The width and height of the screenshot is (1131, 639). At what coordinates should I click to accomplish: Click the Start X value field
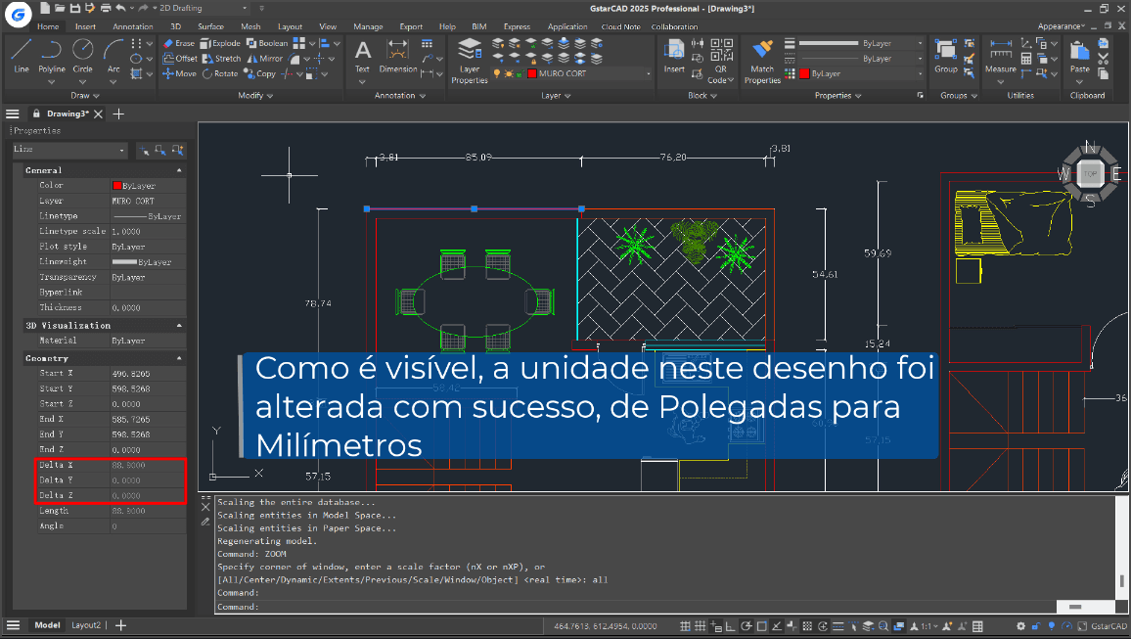click(148, 374)
